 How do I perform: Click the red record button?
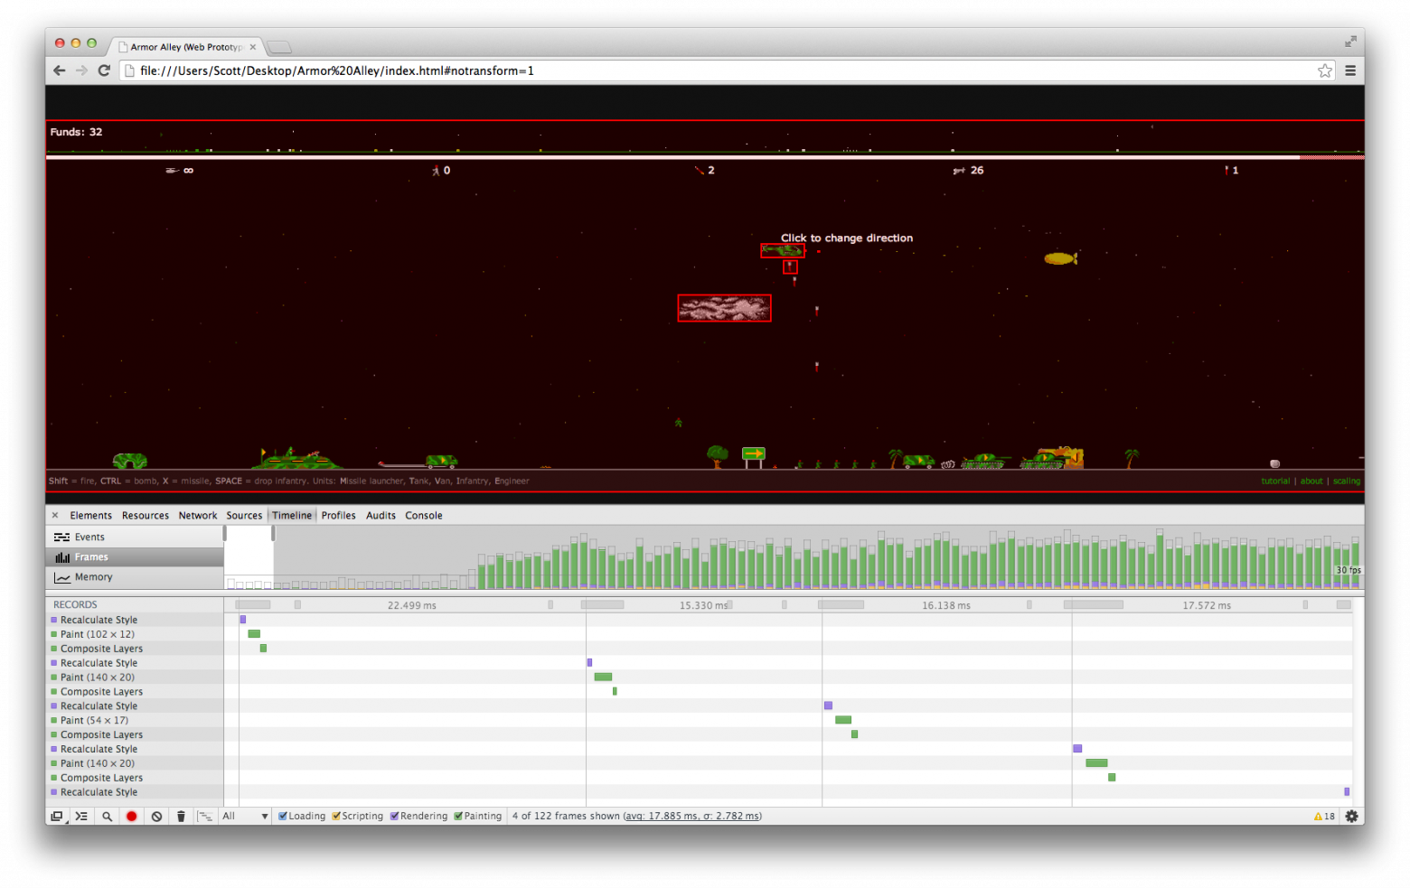coord(132,817)
